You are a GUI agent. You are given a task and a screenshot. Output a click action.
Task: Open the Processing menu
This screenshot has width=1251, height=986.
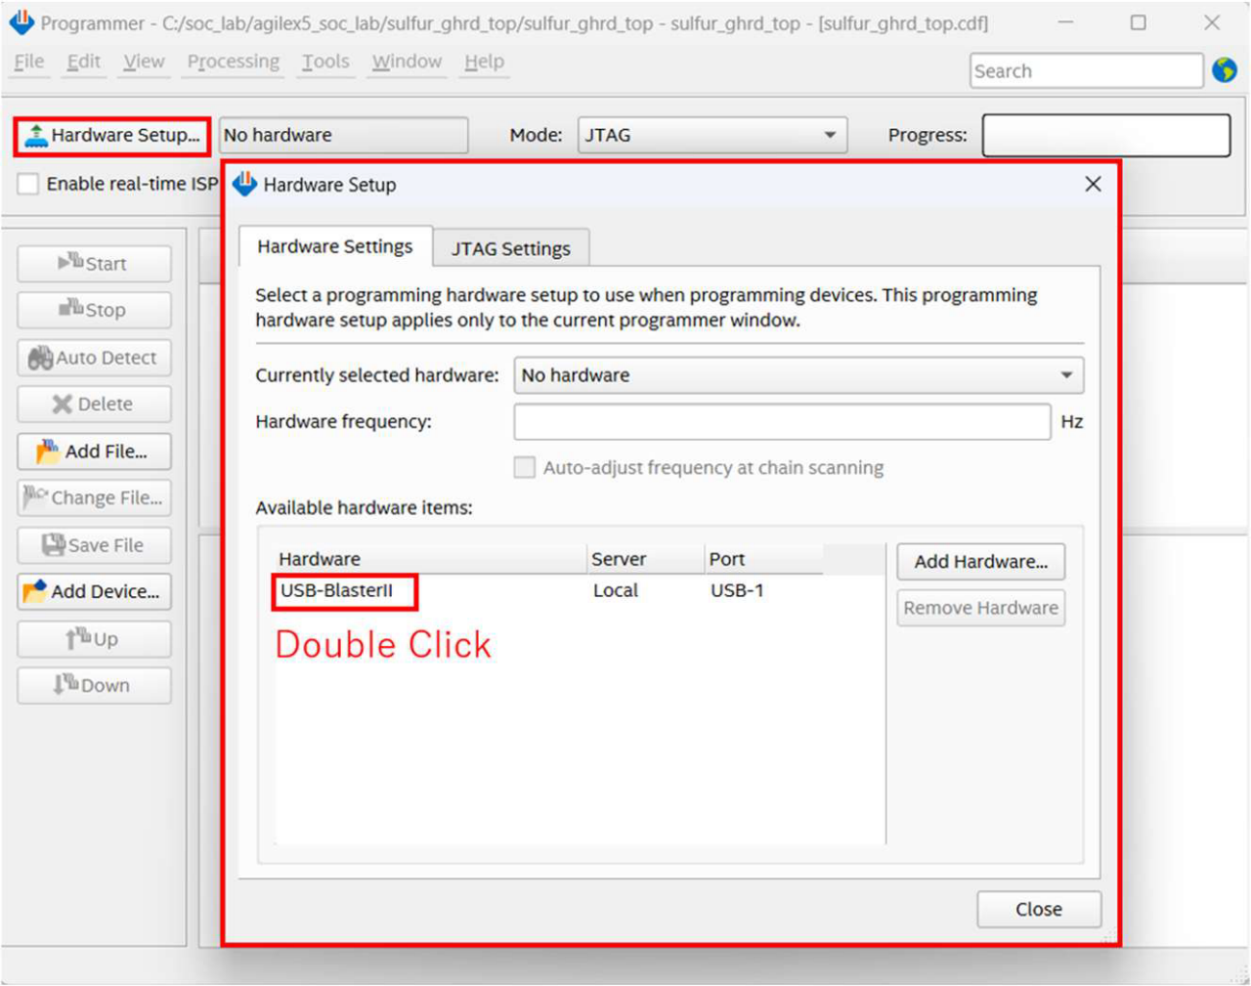pyautogui.click(x=233, y=62)
